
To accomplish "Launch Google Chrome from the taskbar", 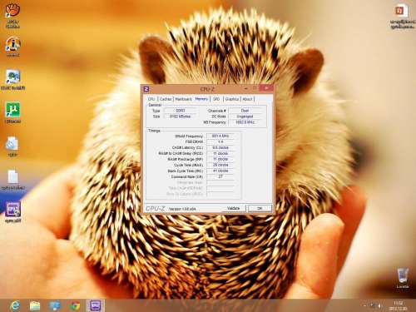I will click(75, 305).
